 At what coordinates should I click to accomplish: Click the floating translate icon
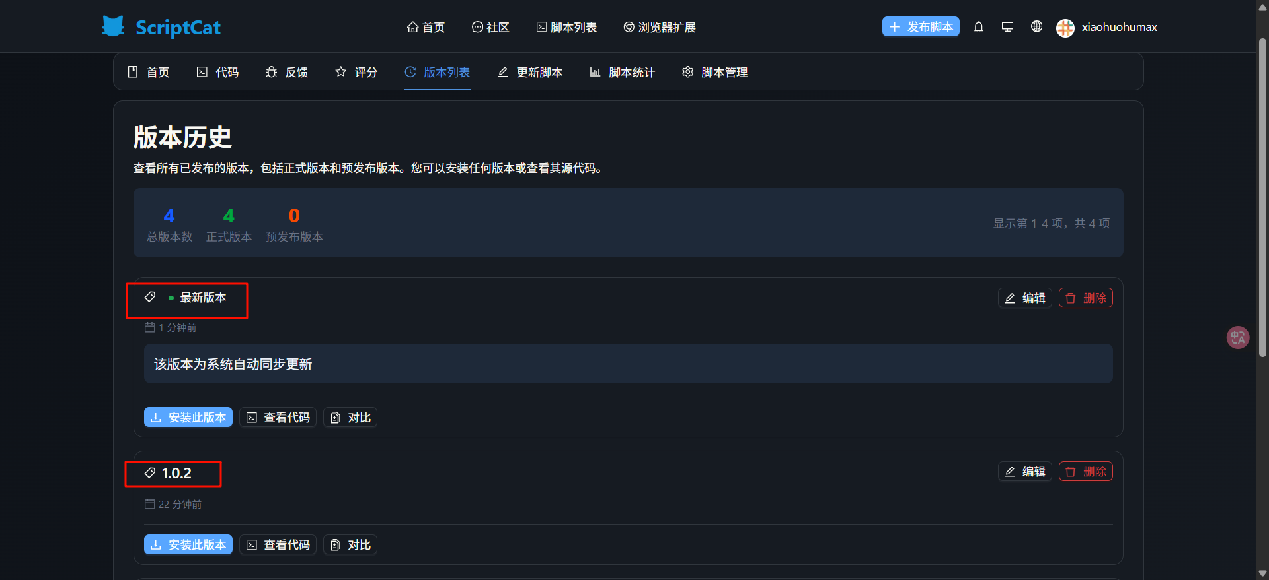tap(1237, 338)
